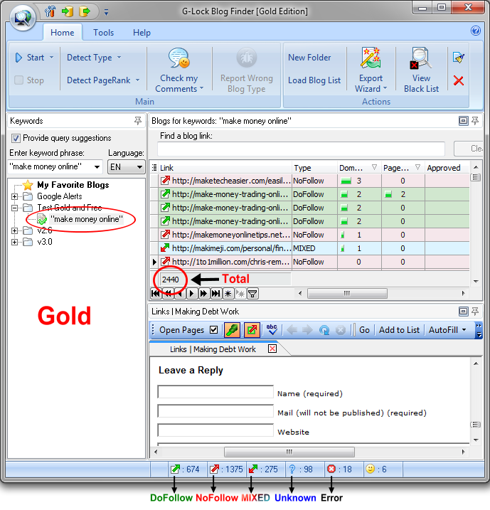Click the DoFollow count 674 status icon
This screenshot has width=490, height=510.
click(175, 469)
